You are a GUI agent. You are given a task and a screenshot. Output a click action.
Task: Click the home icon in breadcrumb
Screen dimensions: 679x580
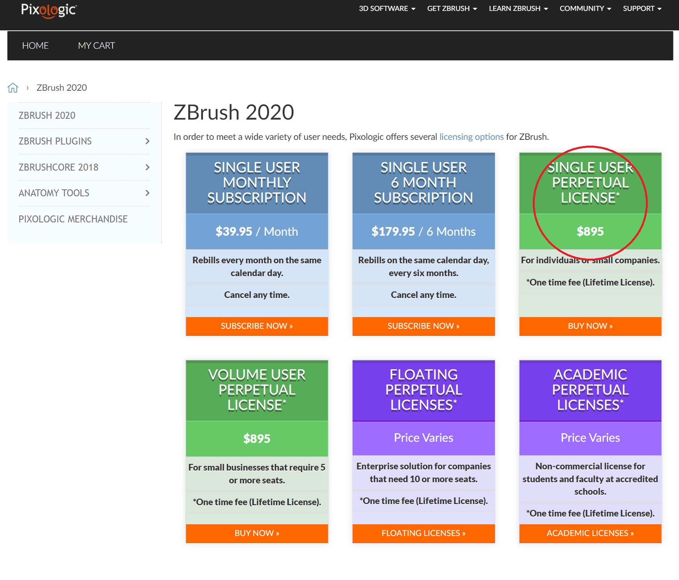pyautogui.click(x=13, y=88)
